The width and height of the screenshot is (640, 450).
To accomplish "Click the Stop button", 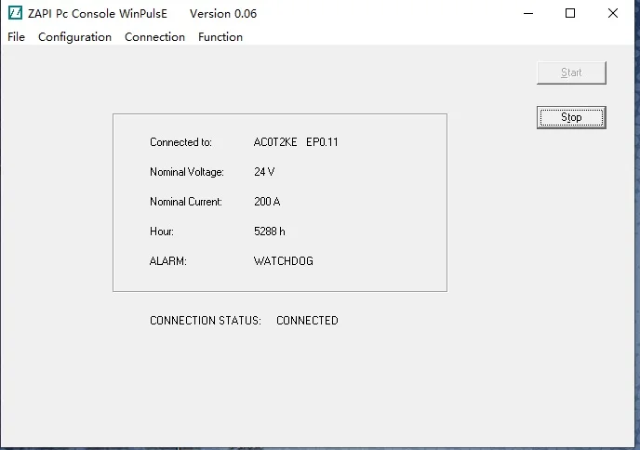I will pos(571,117).
